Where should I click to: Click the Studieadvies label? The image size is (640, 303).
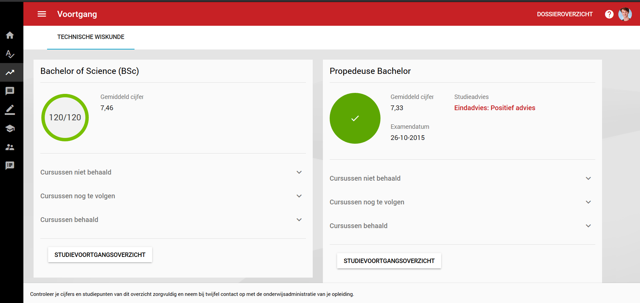click(471, 97)
